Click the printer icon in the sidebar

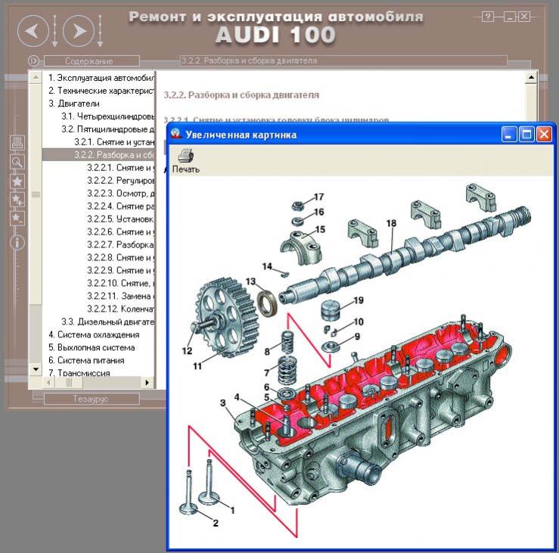(17, 143)
